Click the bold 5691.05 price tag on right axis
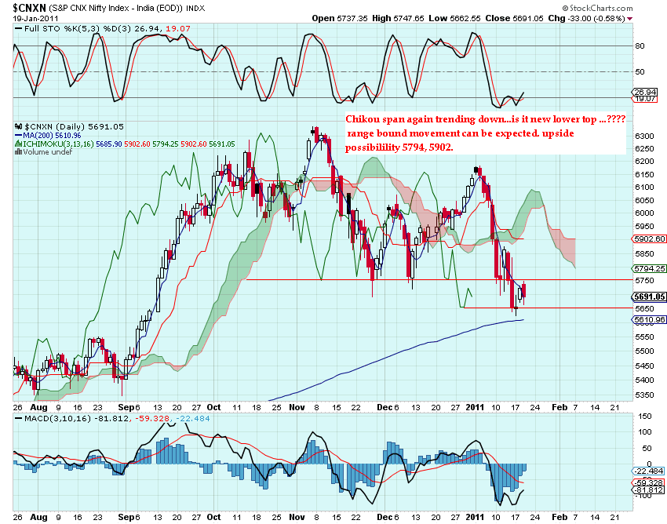667x524 pixels. (x=650, y=297)
